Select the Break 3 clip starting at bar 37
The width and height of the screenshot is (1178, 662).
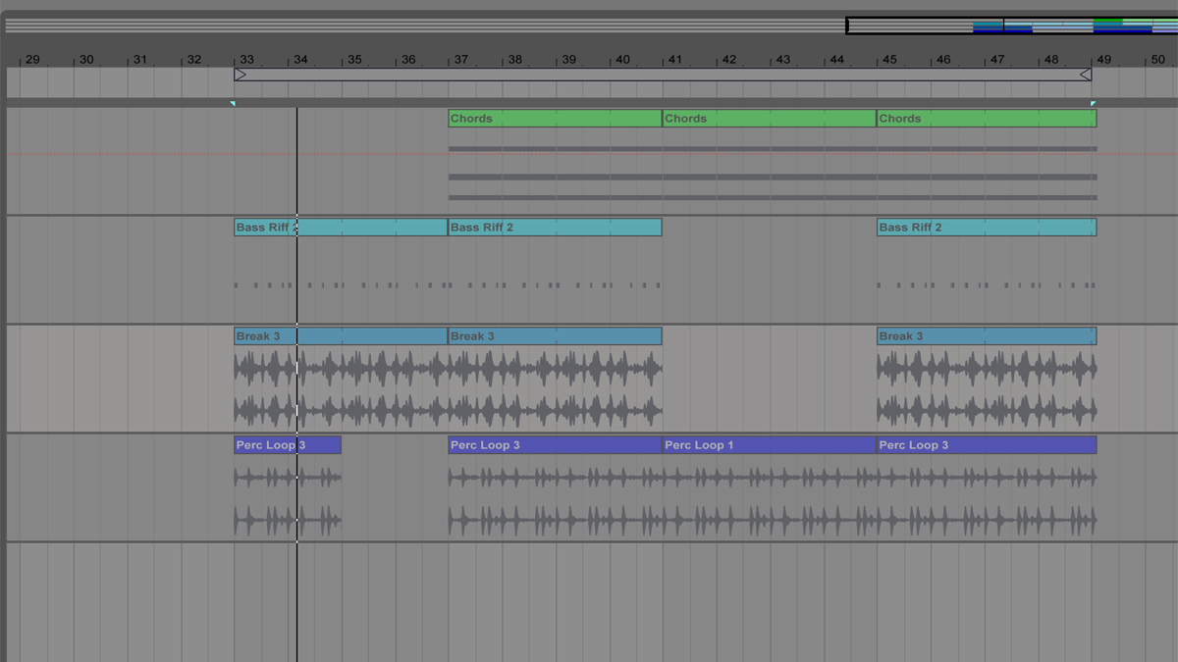(555, 336)
